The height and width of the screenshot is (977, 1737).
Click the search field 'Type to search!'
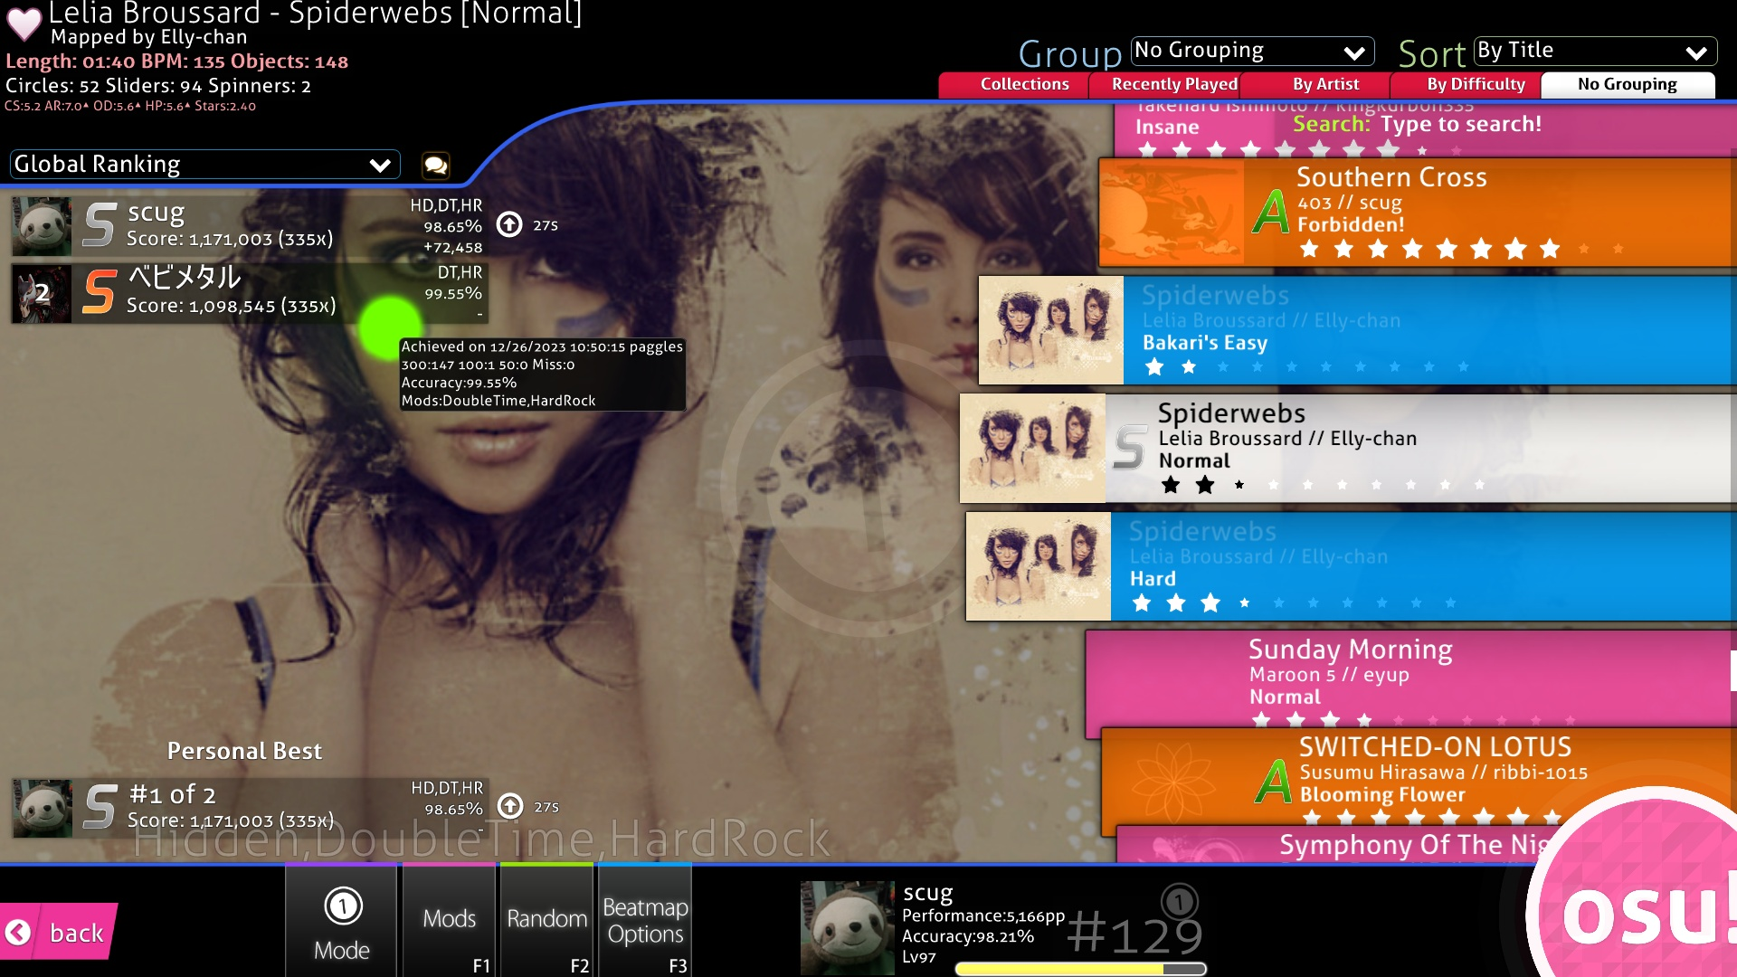(x=1460, y=124)
